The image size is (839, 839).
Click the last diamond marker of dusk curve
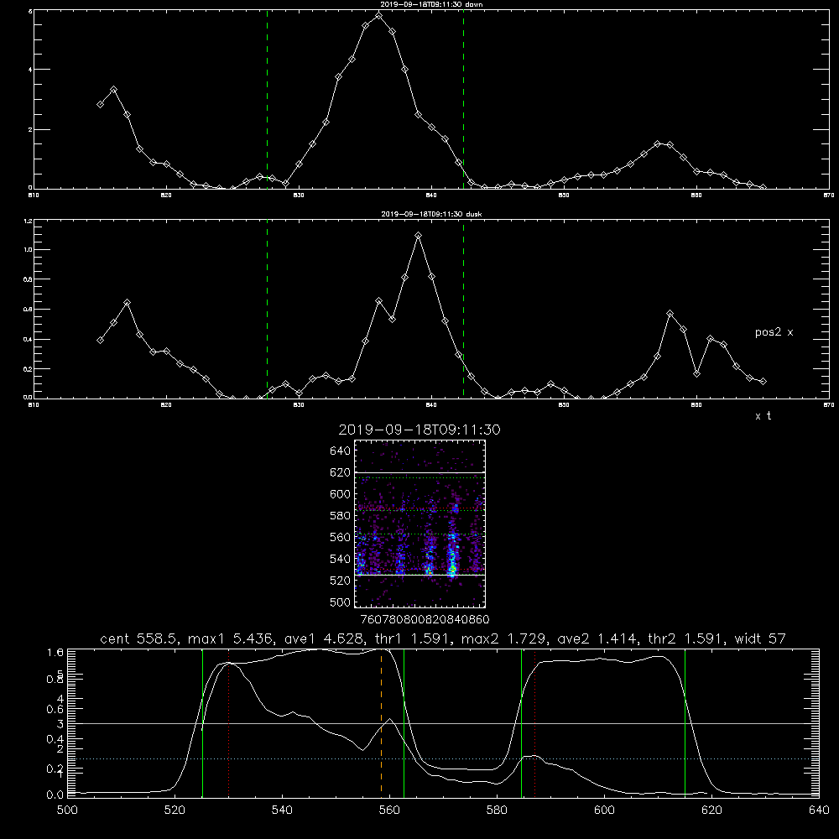tap(763, 382)
